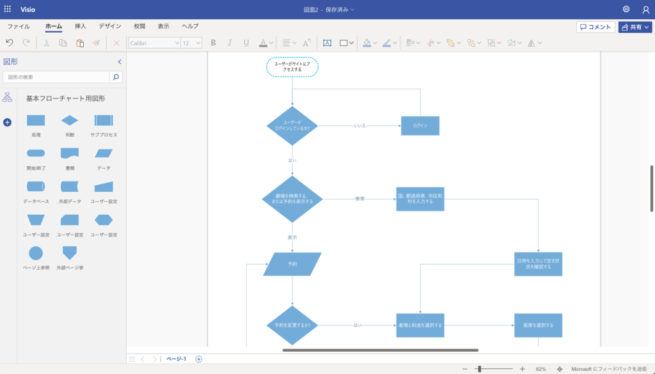The width and height of the screenshot is (655, 374).
Task: Toggle bold text formatting
Action: (x=213, y=43)
